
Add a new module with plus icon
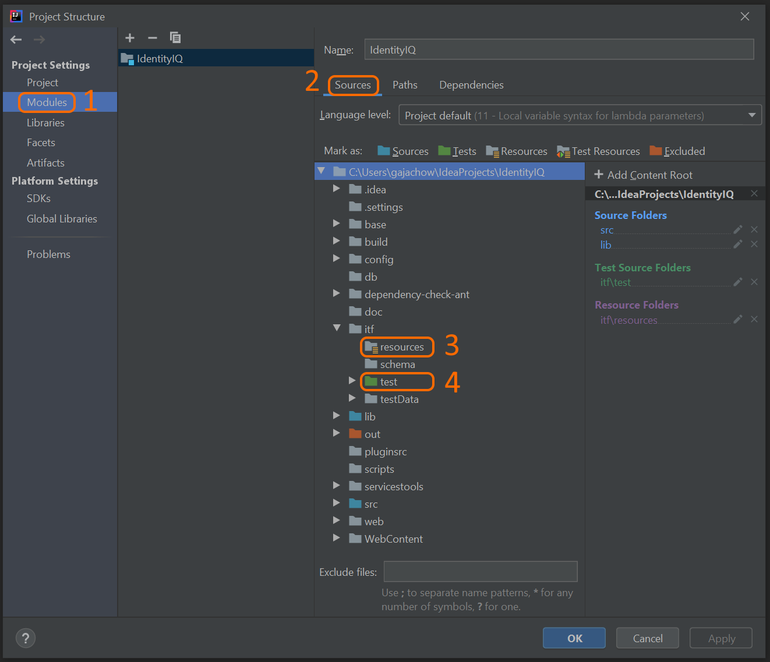130,38
